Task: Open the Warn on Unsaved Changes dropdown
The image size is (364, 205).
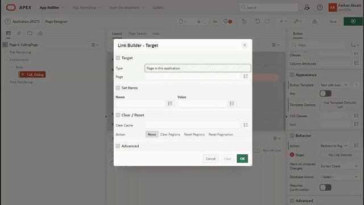Action: pyautogui.click(x=340, y=166)
